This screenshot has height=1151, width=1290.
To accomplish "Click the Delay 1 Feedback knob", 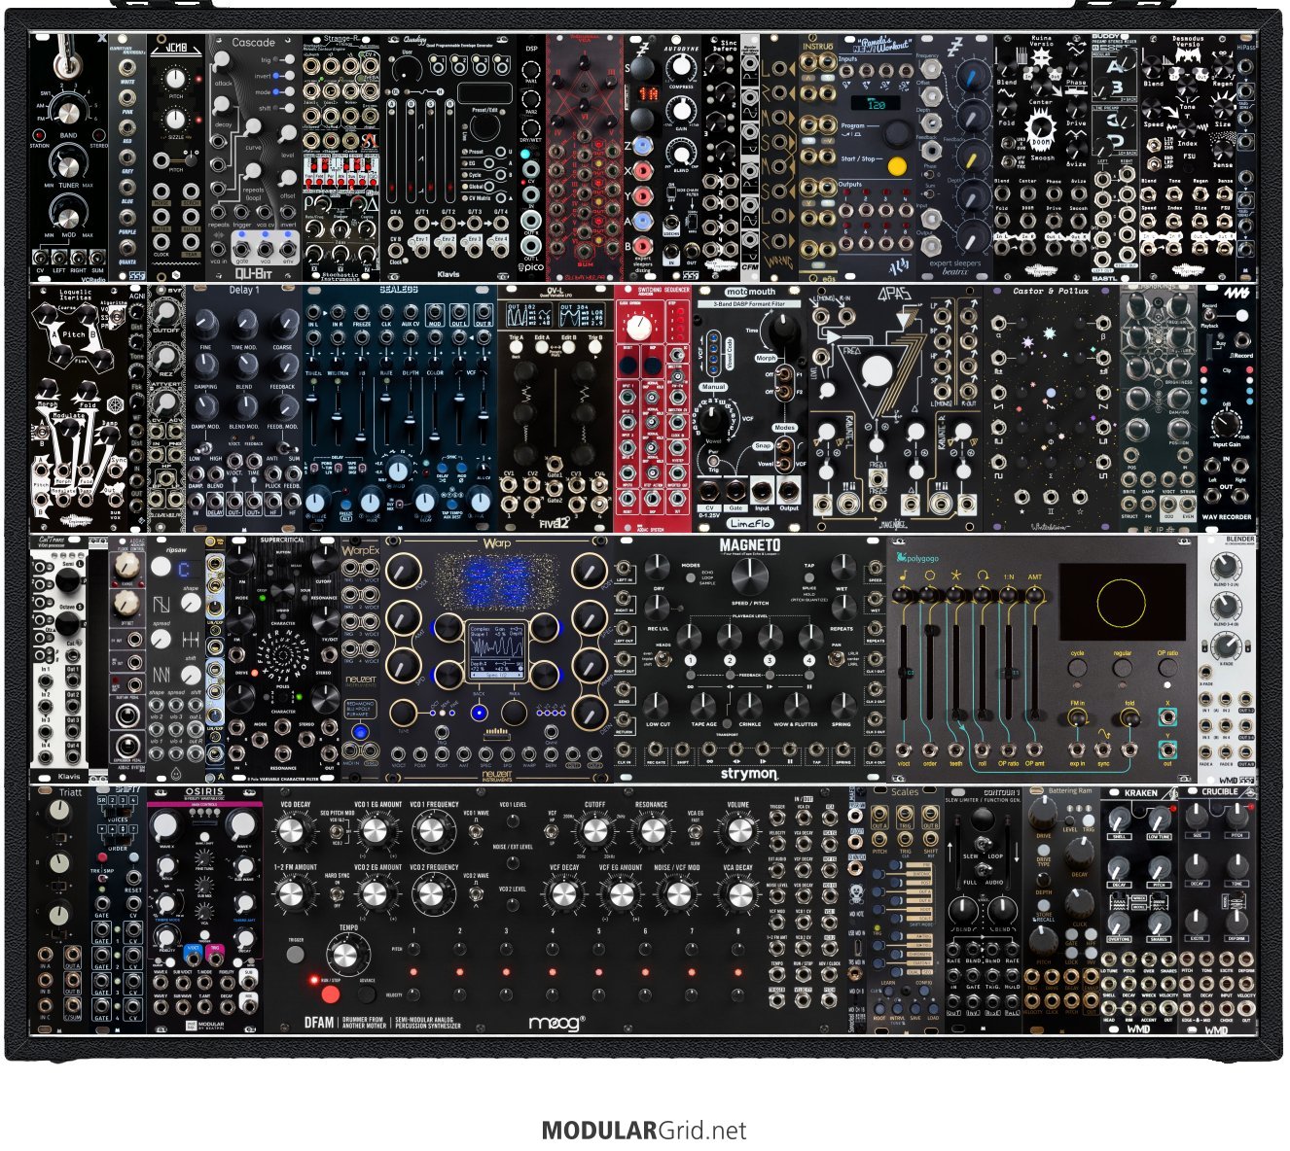I will 284,366.
